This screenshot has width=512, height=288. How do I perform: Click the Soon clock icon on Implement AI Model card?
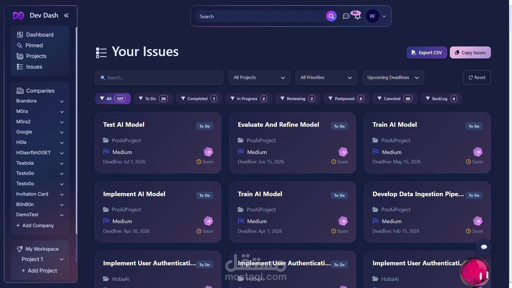[x=199, y=231]
